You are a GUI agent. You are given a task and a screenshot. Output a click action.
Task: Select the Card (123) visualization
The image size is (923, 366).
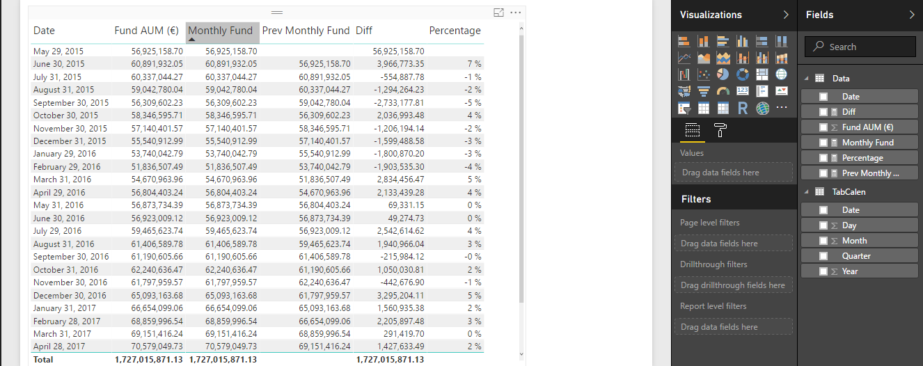pos(743,91)
